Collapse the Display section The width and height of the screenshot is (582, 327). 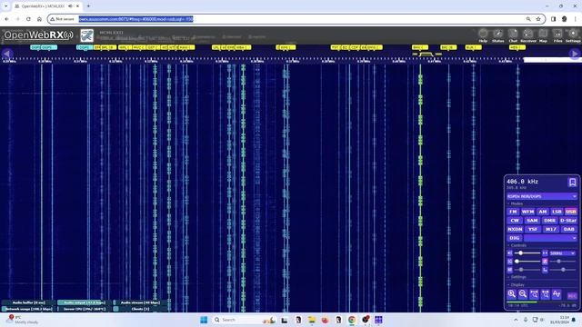(x=516, y=284)
